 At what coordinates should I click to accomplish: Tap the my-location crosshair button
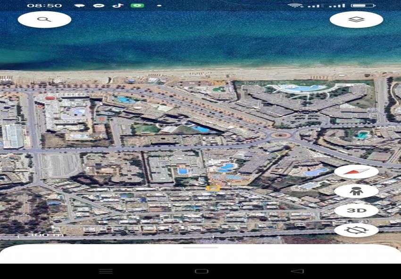356,230
